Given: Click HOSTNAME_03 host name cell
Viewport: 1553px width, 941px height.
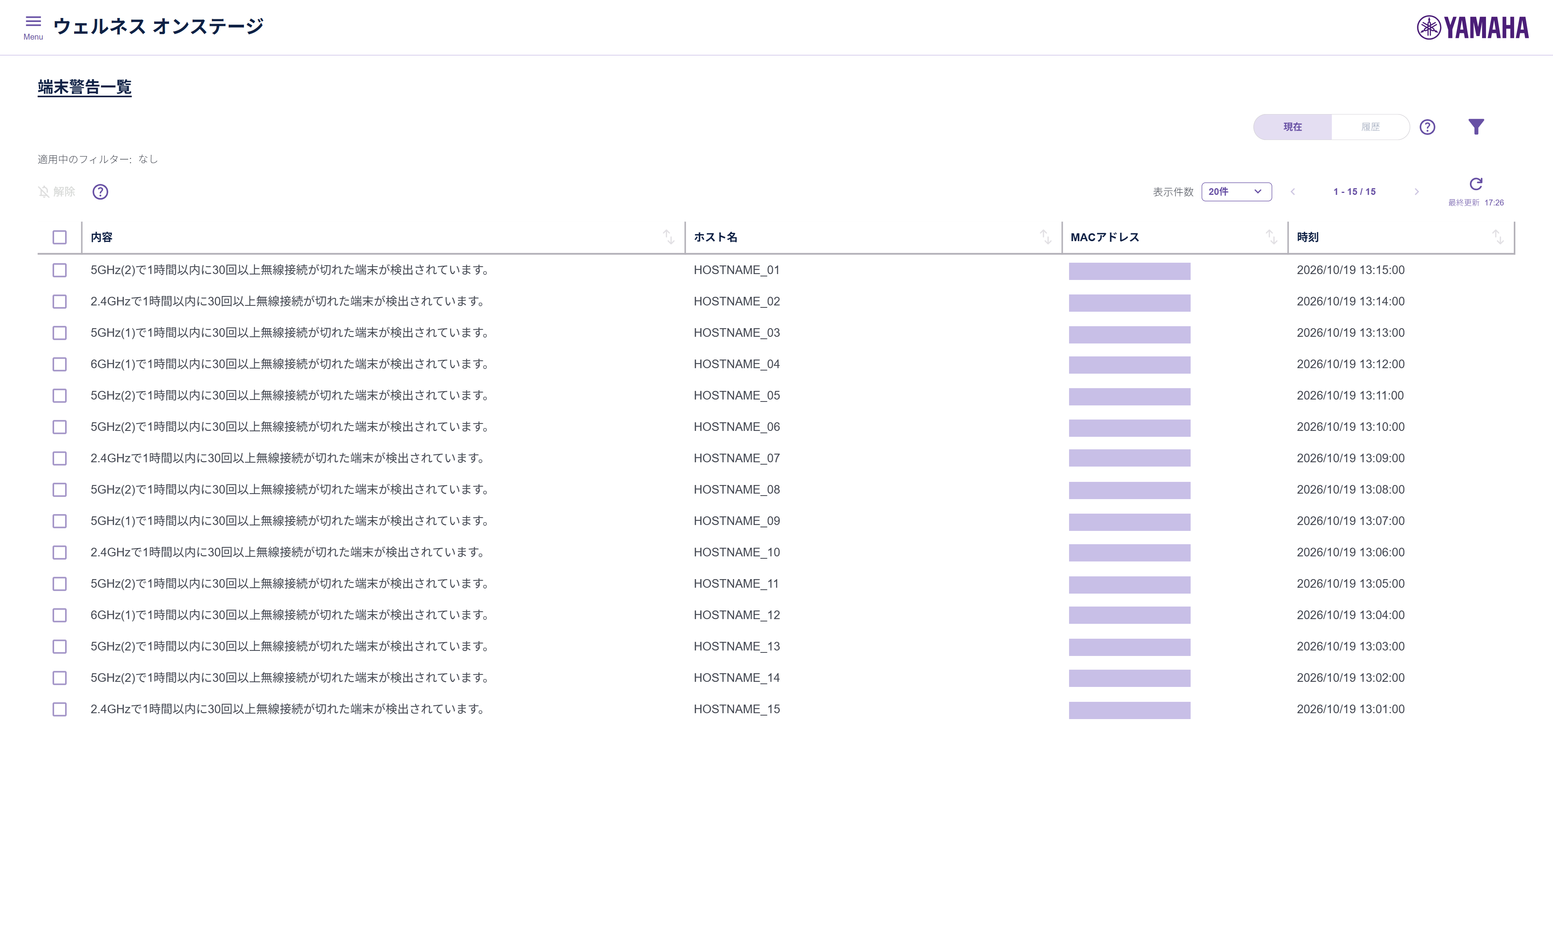Looking at the screenshot, I should [737, 333].
